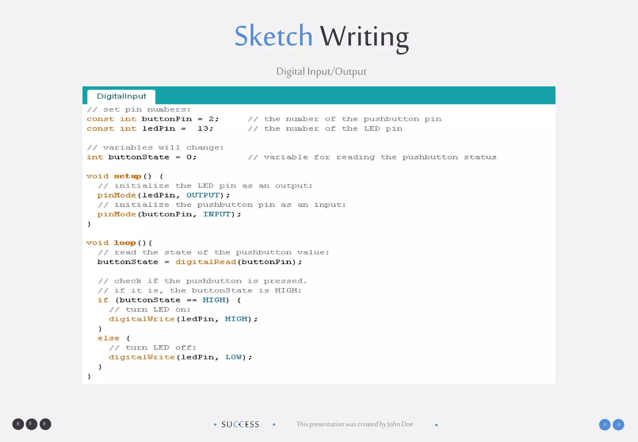Click the digitalRead function call
This screenshot has height=442, width=638.
(x=206, y=262)
